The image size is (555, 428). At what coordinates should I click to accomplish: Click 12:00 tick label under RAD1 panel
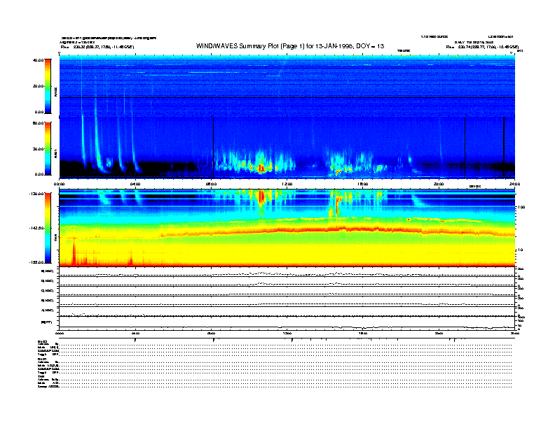click(287, 184)
